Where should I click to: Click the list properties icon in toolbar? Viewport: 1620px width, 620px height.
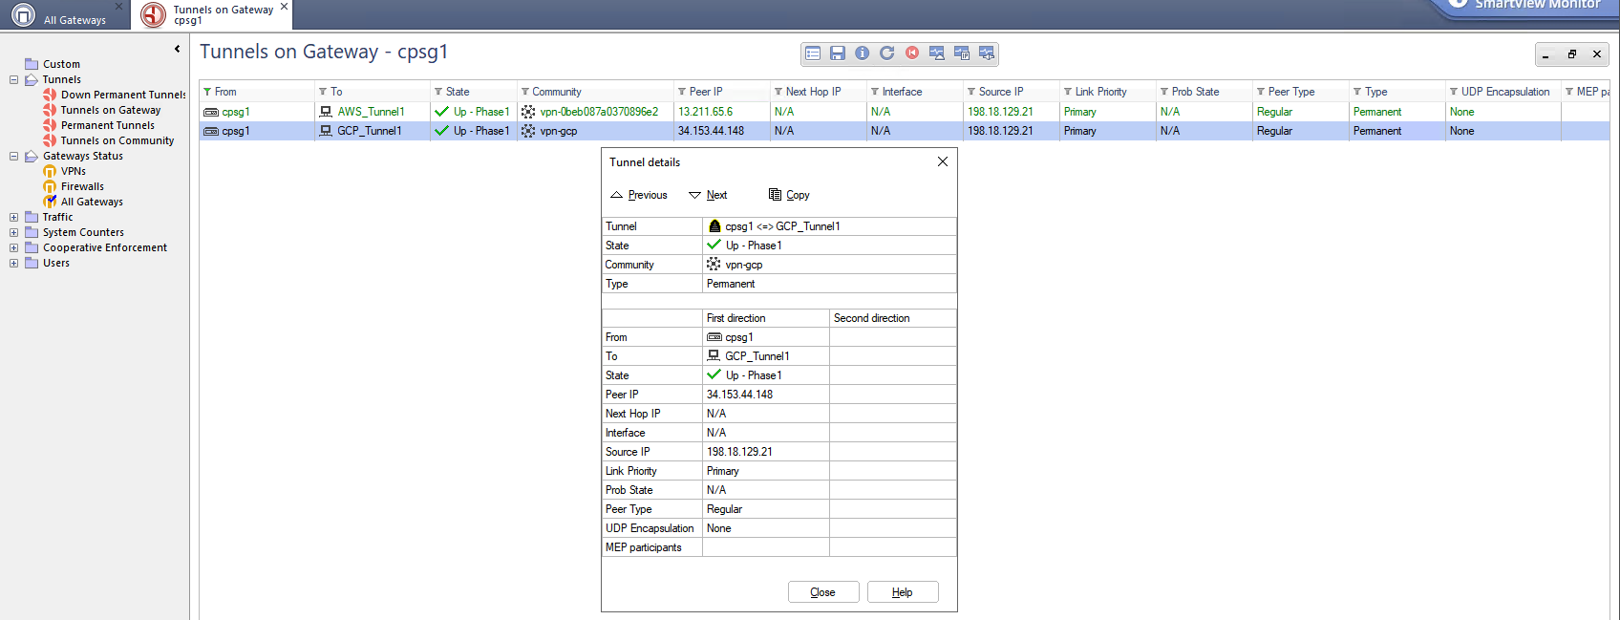click(x=813, y=53)
